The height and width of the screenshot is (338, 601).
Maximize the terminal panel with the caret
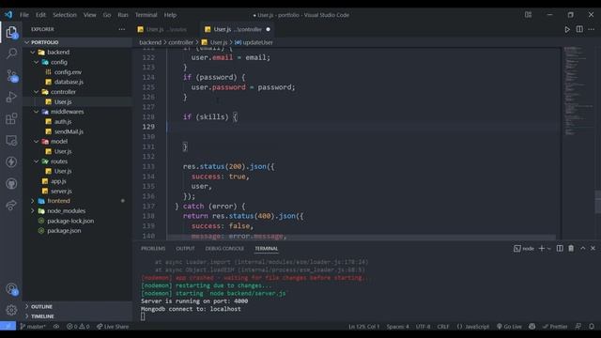coord(582,248)
